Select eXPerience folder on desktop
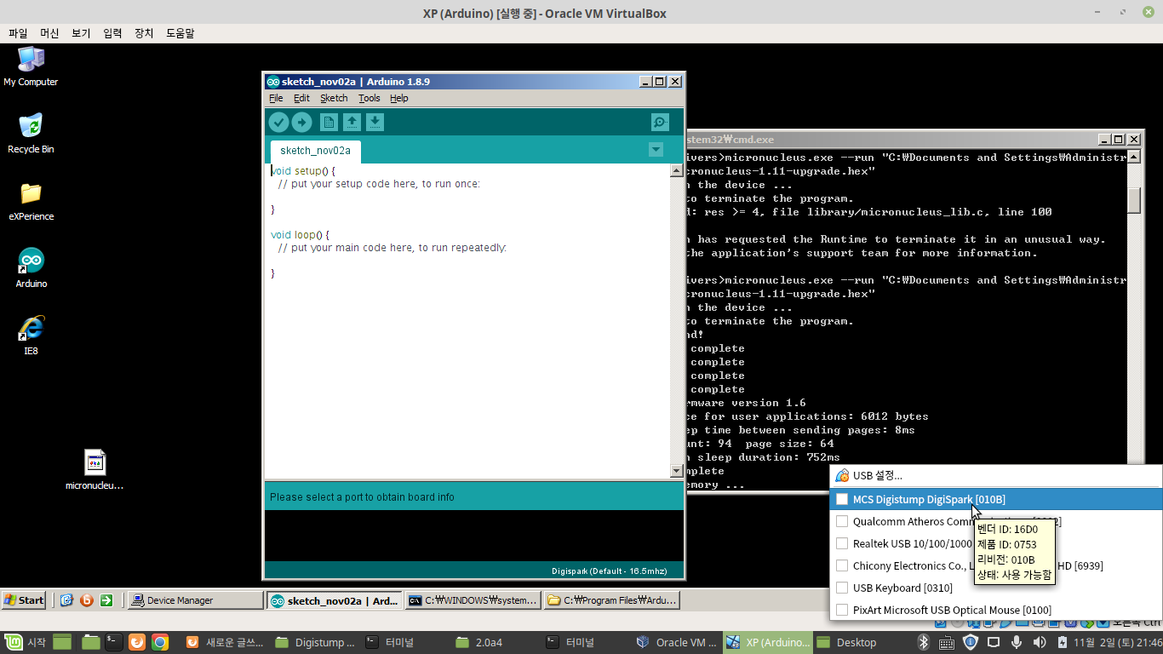 pyautogui.click(x=31, y=201)
